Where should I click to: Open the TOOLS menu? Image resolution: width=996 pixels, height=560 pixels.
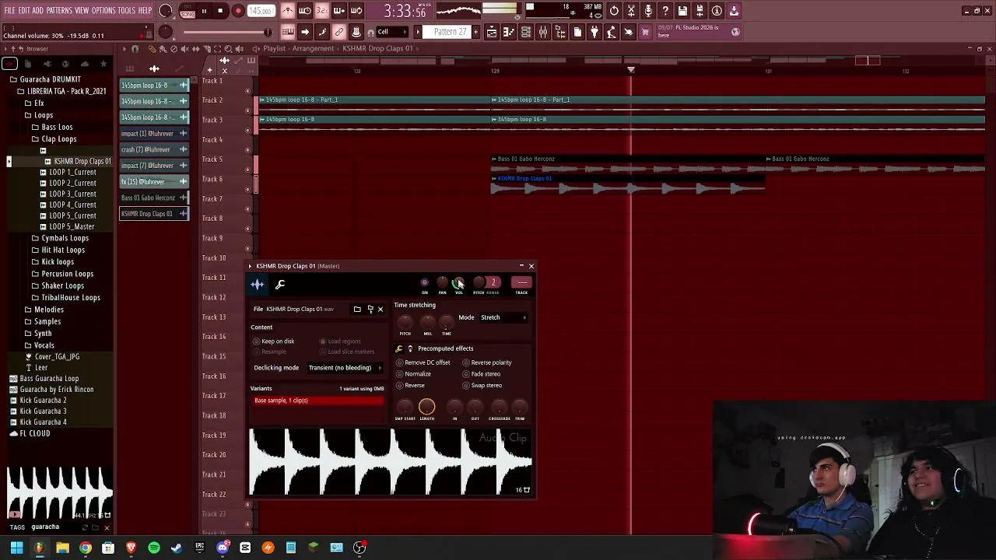pos(127,11)
